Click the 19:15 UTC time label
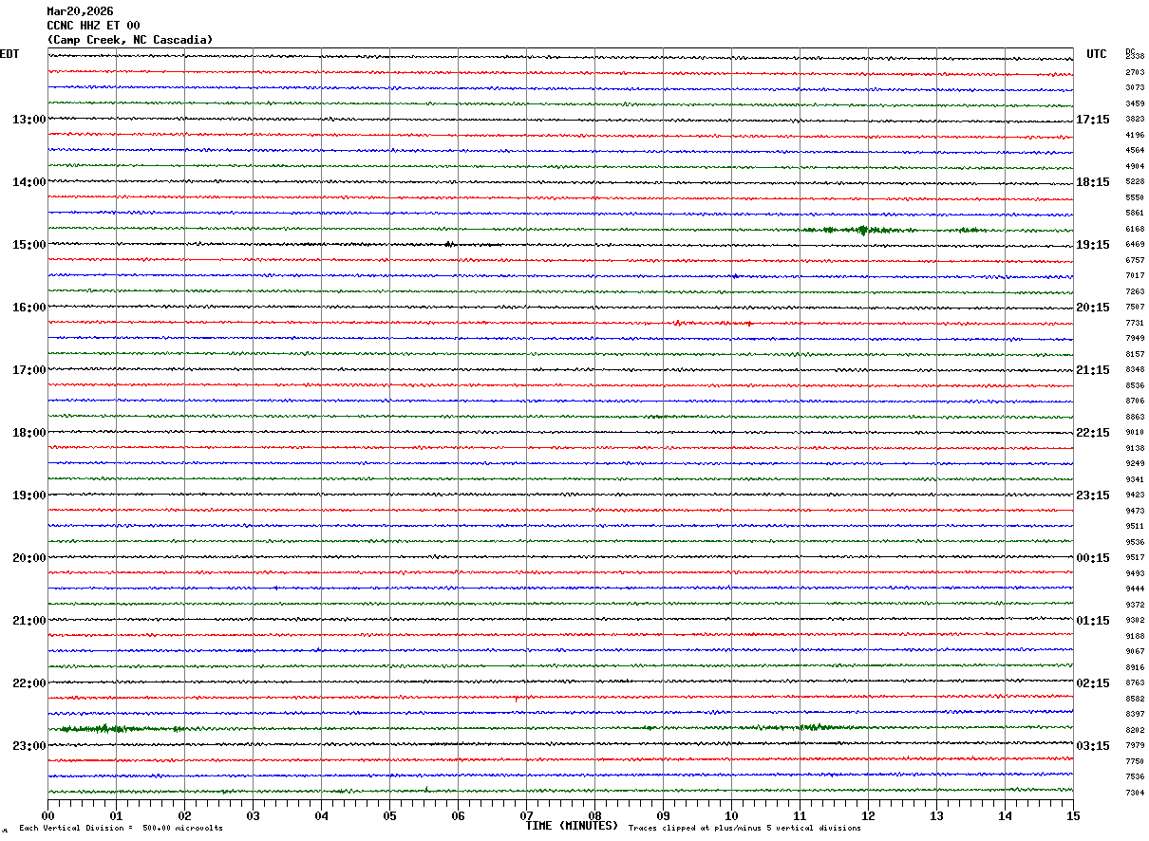Screen dimensions: 1149x841 pos(1093,245)
